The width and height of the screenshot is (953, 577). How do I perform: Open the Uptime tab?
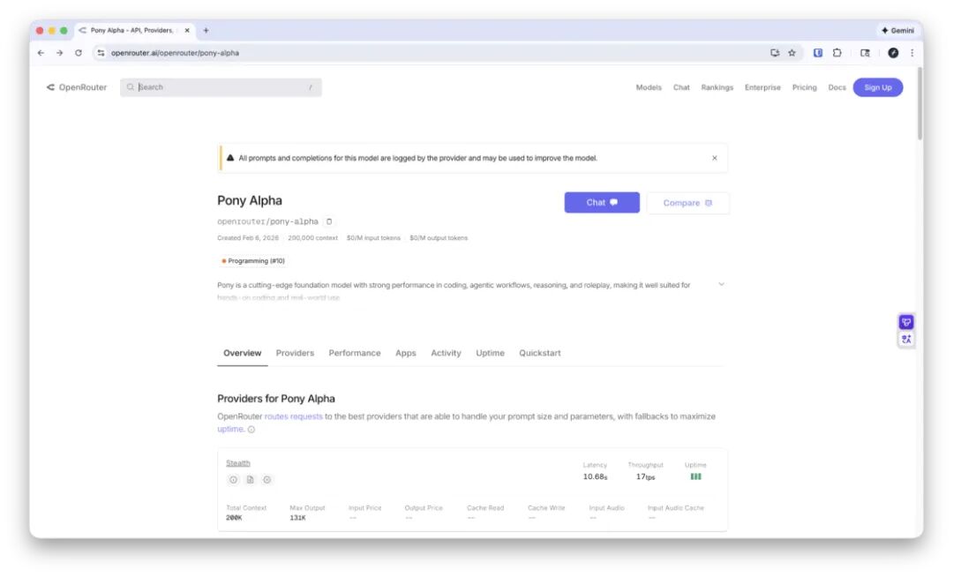click(x=490, y=353)
